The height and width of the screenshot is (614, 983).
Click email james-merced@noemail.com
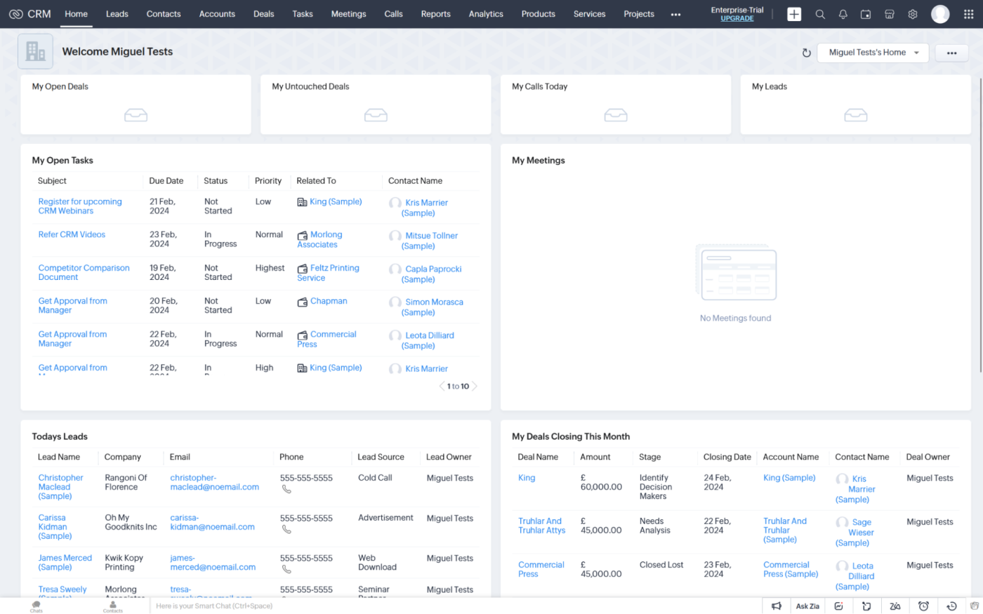[x=213, y=563]
